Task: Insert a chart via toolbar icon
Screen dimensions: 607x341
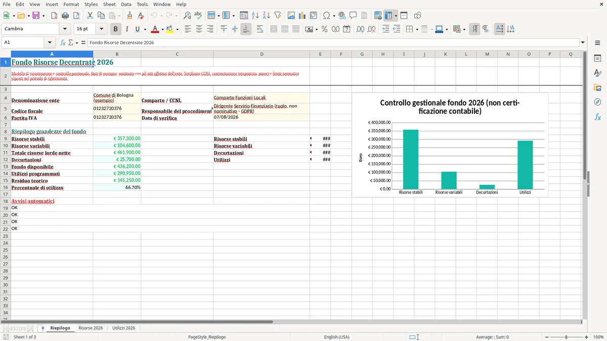Action: tap(302, 16)
